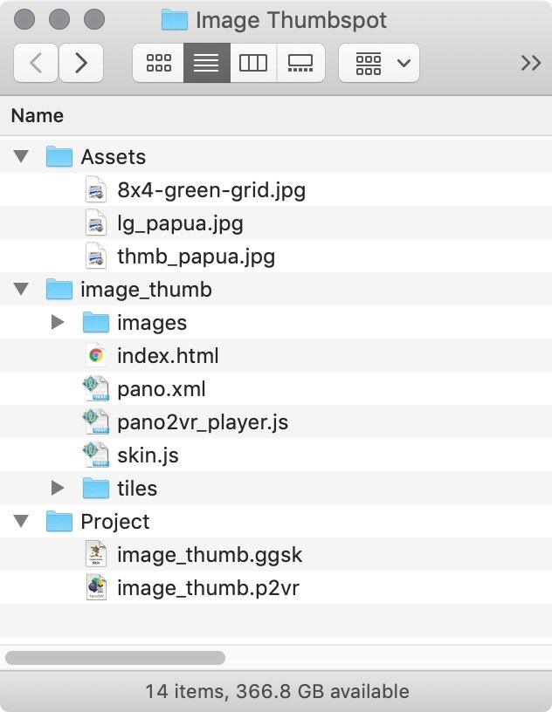Click the lg_papua.jpg file icon

96,222
